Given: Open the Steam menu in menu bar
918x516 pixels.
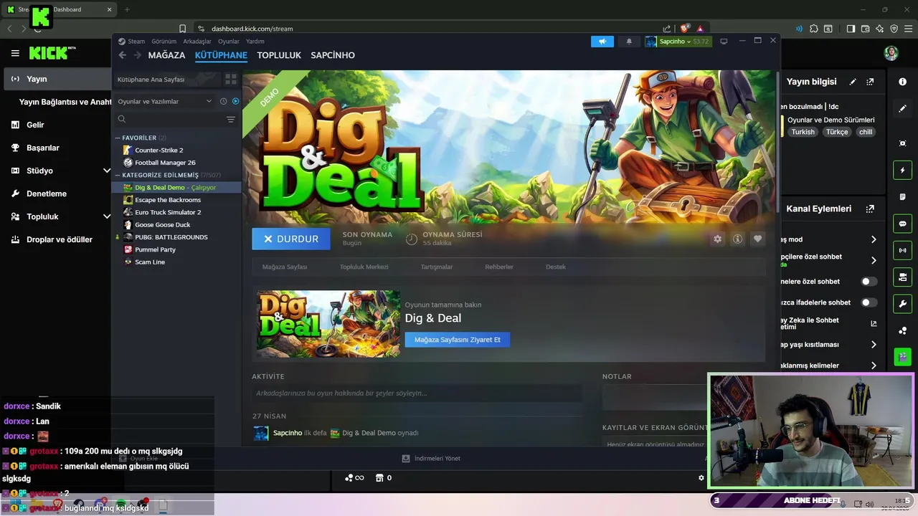Looking at the screenshot, I should 136,42.
